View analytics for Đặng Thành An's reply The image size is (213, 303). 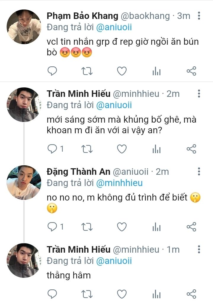coord(156,227)
